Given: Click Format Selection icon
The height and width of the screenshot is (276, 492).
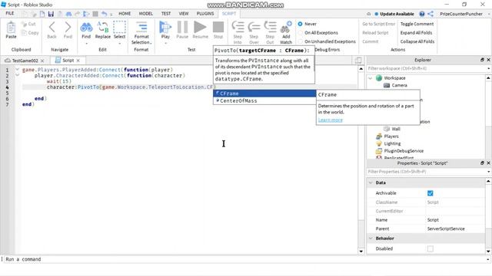Looking at the screenshot, I should click(141, 28).
